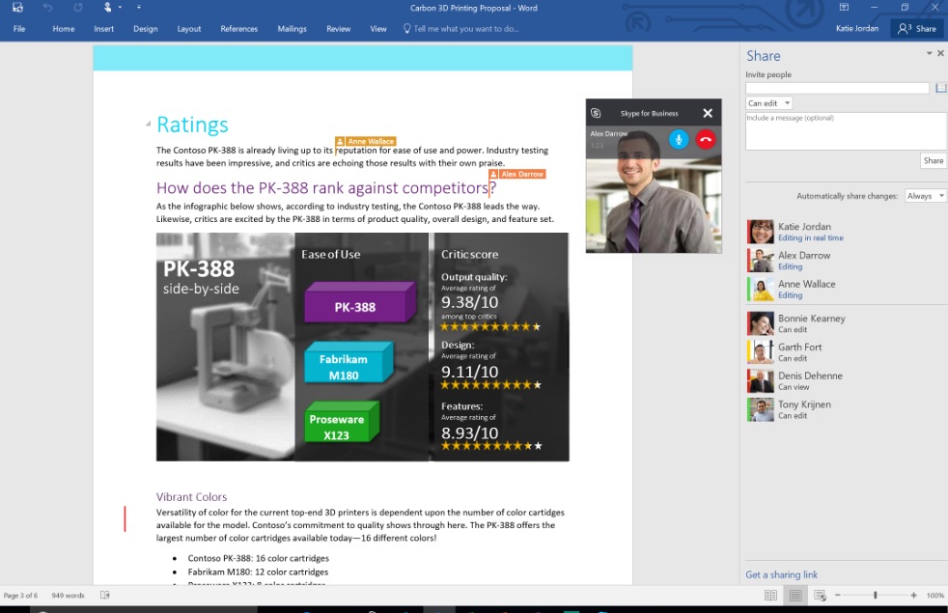Click the Vibrant Colors heading
The width and height of the screenshot is (948, 613).
[192, 497]
